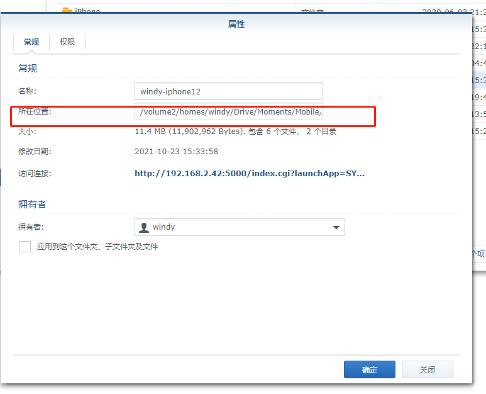Click the iPhone folder icon behind the dialog
Viewport: 486px width, 394px height.
coord(67,11)
